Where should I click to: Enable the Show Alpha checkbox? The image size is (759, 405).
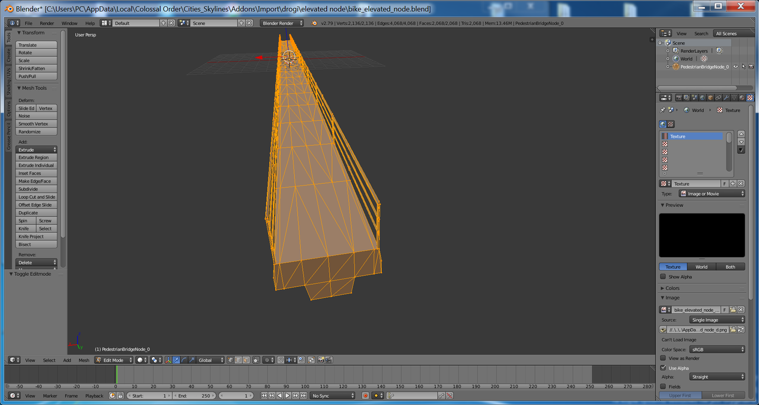[x=664, y=276]
